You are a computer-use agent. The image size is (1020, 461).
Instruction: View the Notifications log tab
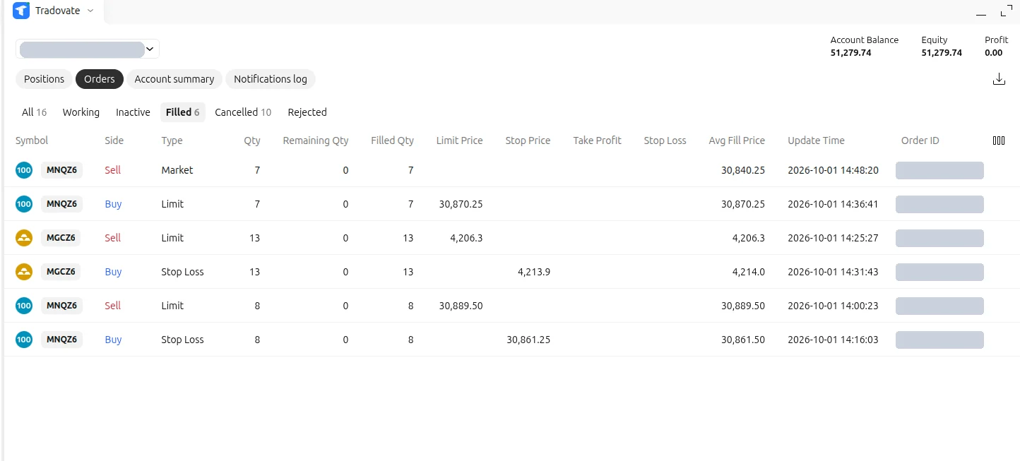tap(271, 79)
